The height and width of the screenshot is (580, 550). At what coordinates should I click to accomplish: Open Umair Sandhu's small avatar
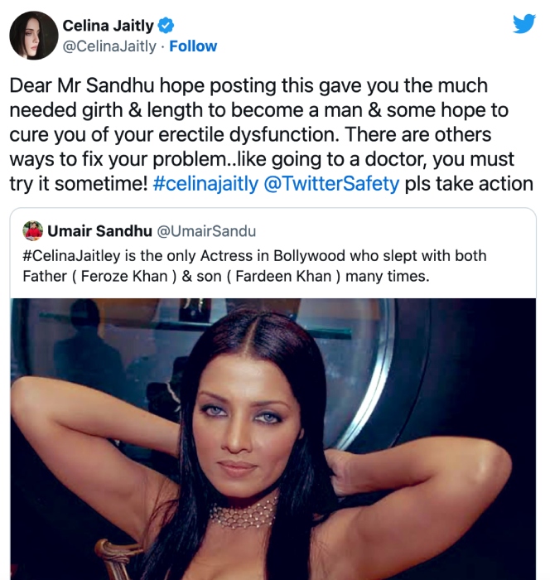point(32,231)
